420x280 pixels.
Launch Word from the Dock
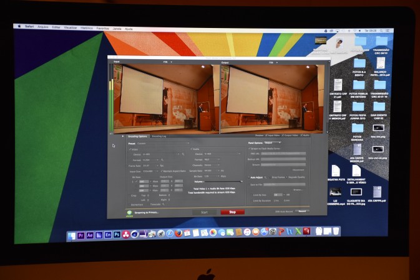290,231
